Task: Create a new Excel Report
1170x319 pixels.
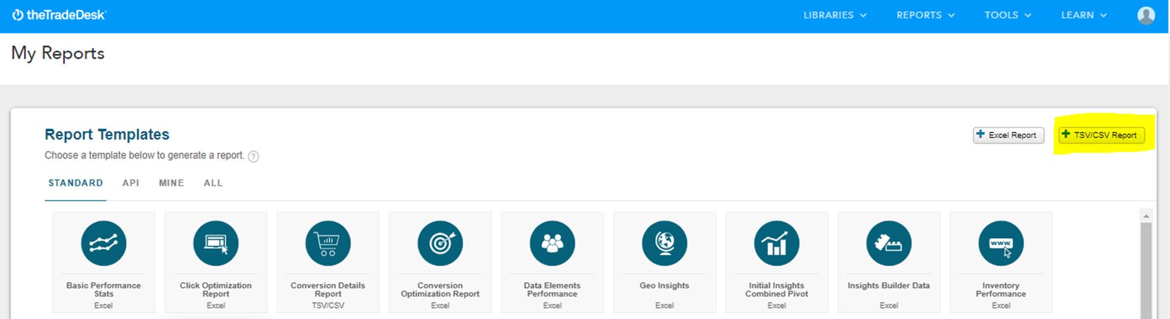Action: [x=1008, y=135]
